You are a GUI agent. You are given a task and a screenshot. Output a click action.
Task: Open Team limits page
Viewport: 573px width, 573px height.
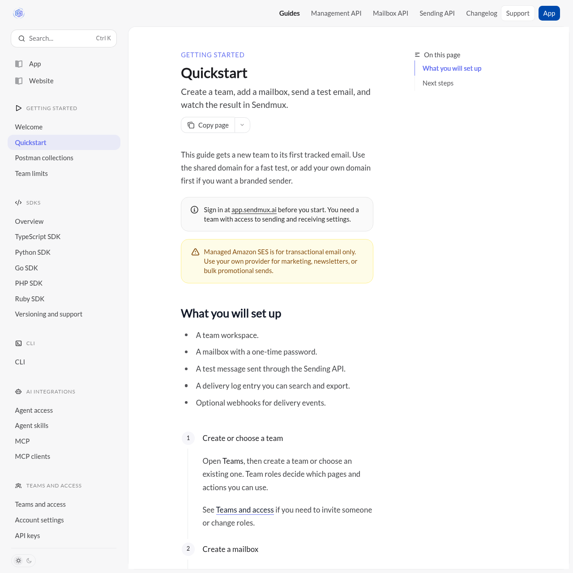pyautogui.click(x=64, y=174)
